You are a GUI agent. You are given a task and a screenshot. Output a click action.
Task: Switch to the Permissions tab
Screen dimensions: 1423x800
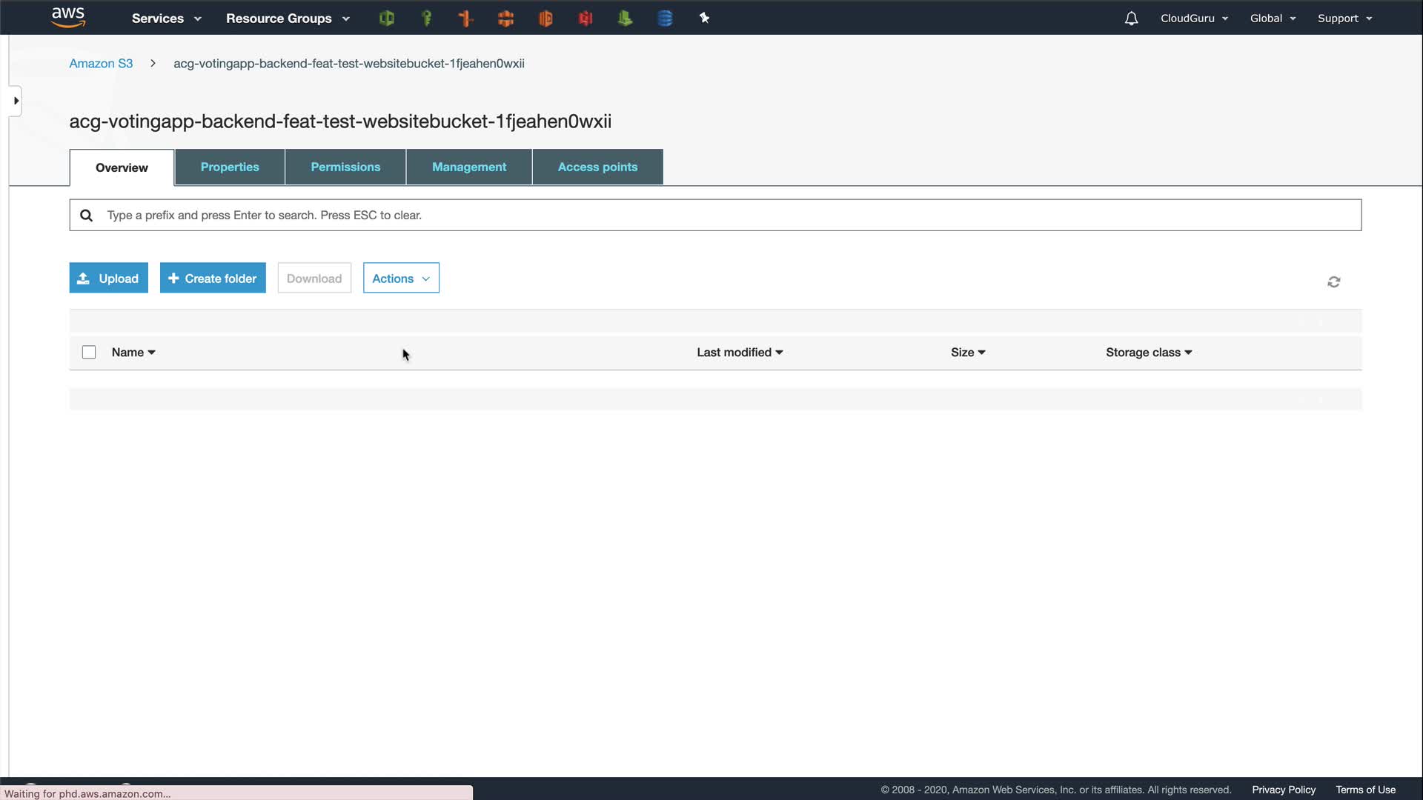tap(345, 167)
